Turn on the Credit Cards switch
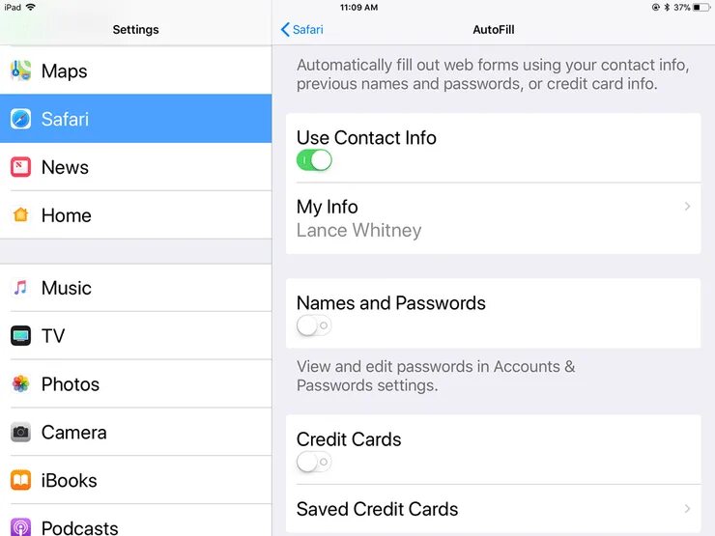 point(314,462)
